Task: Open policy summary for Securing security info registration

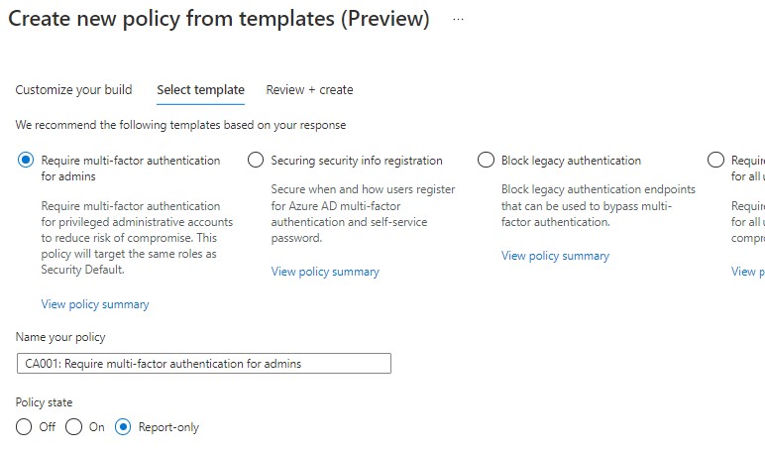Action: point(325,272)
